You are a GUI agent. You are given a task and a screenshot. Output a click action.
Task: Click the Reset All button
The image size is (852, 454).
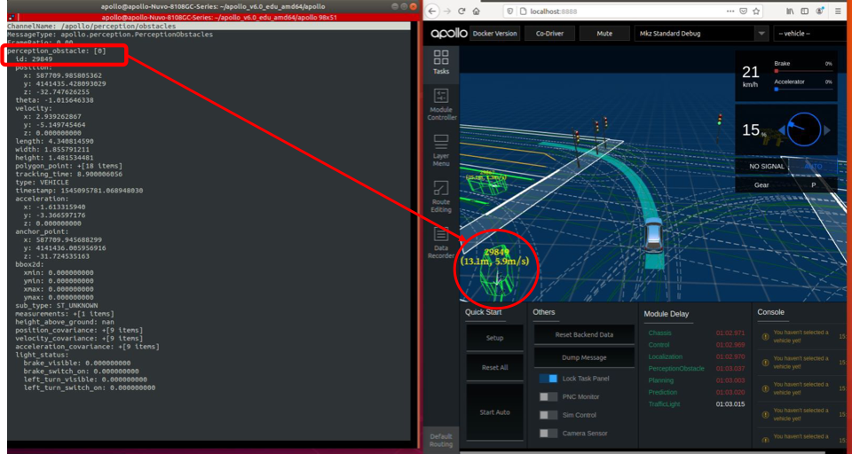(x=495, y=368)
